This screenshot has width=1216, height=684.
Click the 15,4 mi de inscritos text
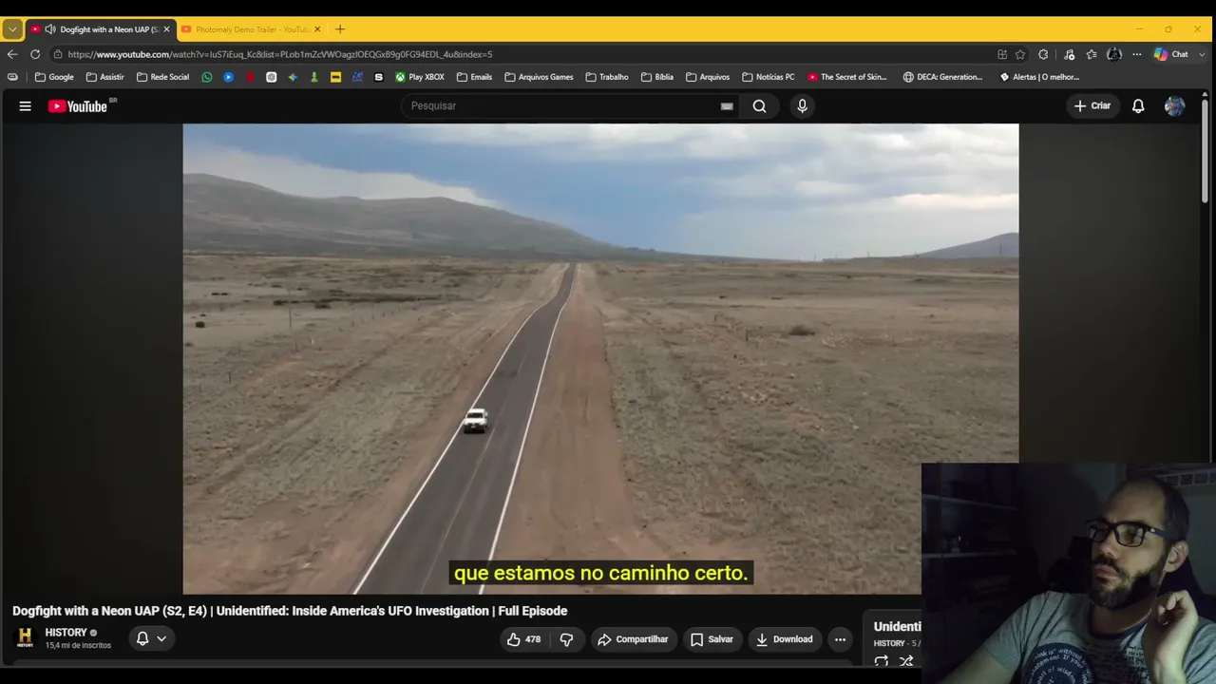point(78,646)
